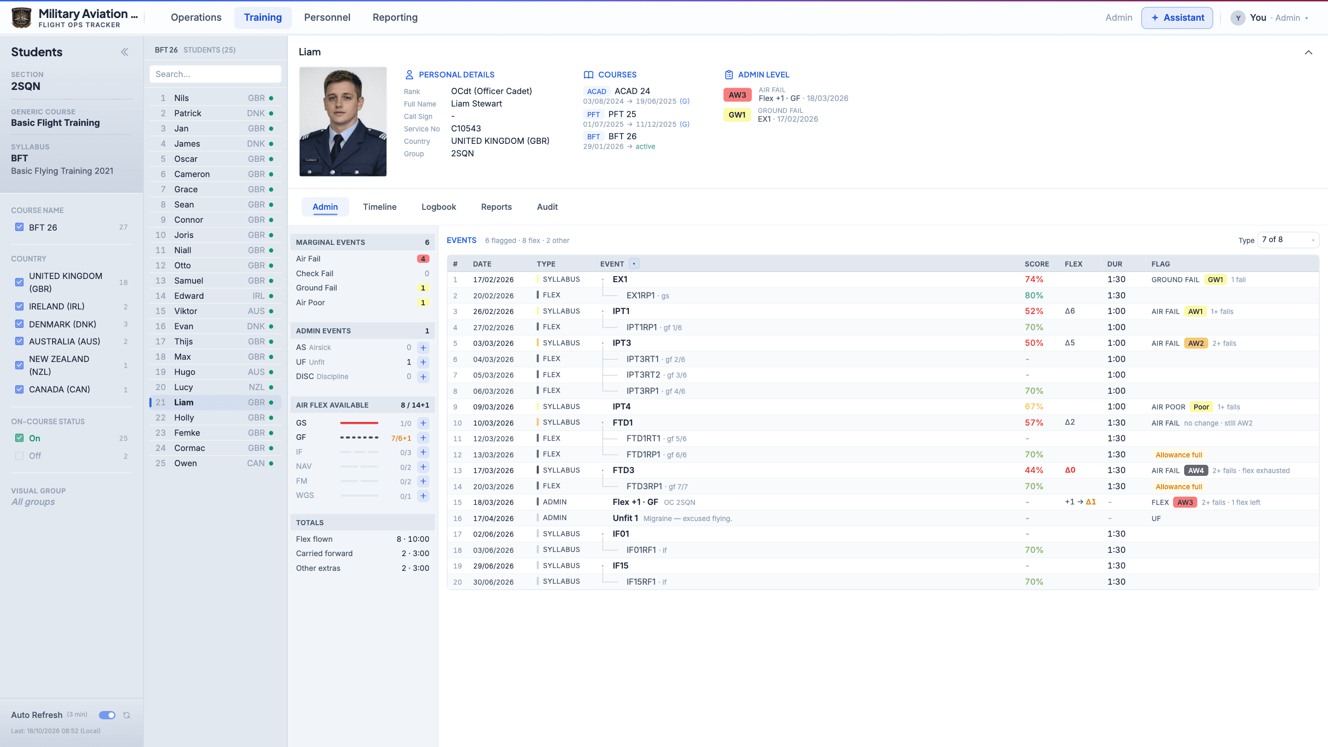The image size is (1328, 747).
Task: Toggle the Auto Refresh switch
Action: pyautogui.click(x=107, y=715)
